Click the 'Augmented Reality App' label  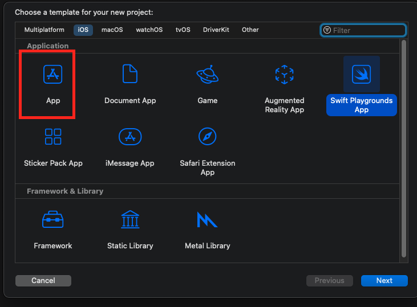(x=284, y=105)
